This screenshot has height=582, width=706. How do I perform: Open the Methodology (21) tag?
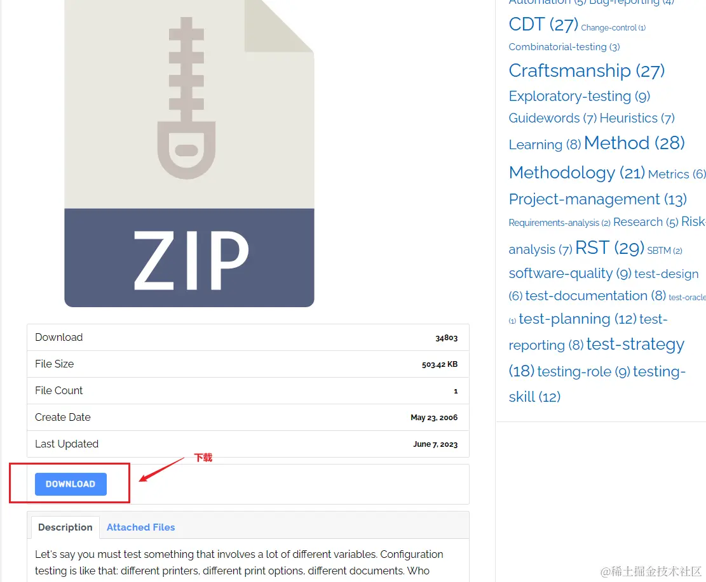tap(576, 173)
